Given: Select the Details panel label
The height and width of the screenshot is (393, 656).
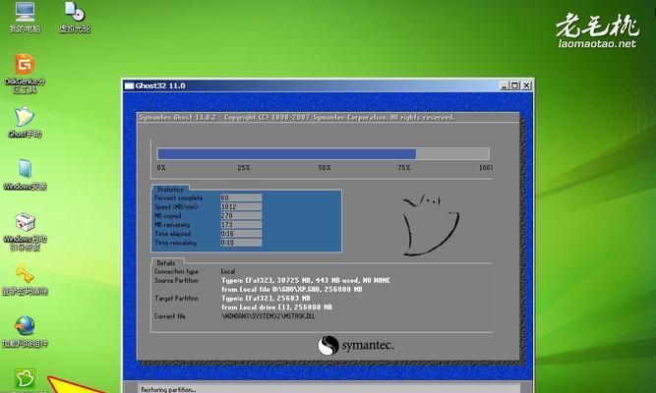Looking at the screenshot, I should [x=166, y=263].
